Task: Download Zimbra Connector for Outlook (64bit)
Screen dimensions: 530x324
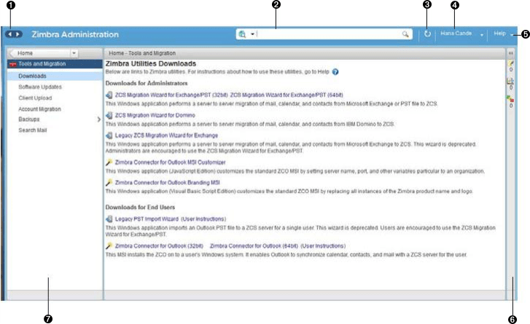Action: [x=254, y=246]
